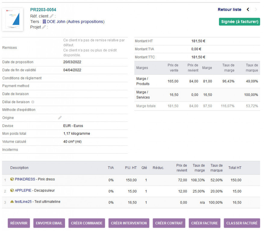Click the Délai de livraison info icon
This screenshot has height=231, width=265.
pos(33,102)
